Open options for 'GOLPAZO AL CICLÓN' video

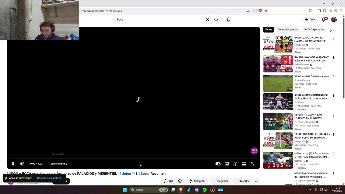[x=333, y=38]
